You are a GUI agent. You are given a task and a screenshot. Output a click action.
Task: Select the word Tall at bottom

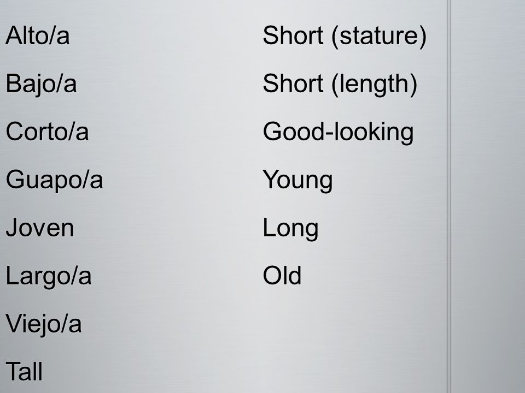tap(24, 372)
